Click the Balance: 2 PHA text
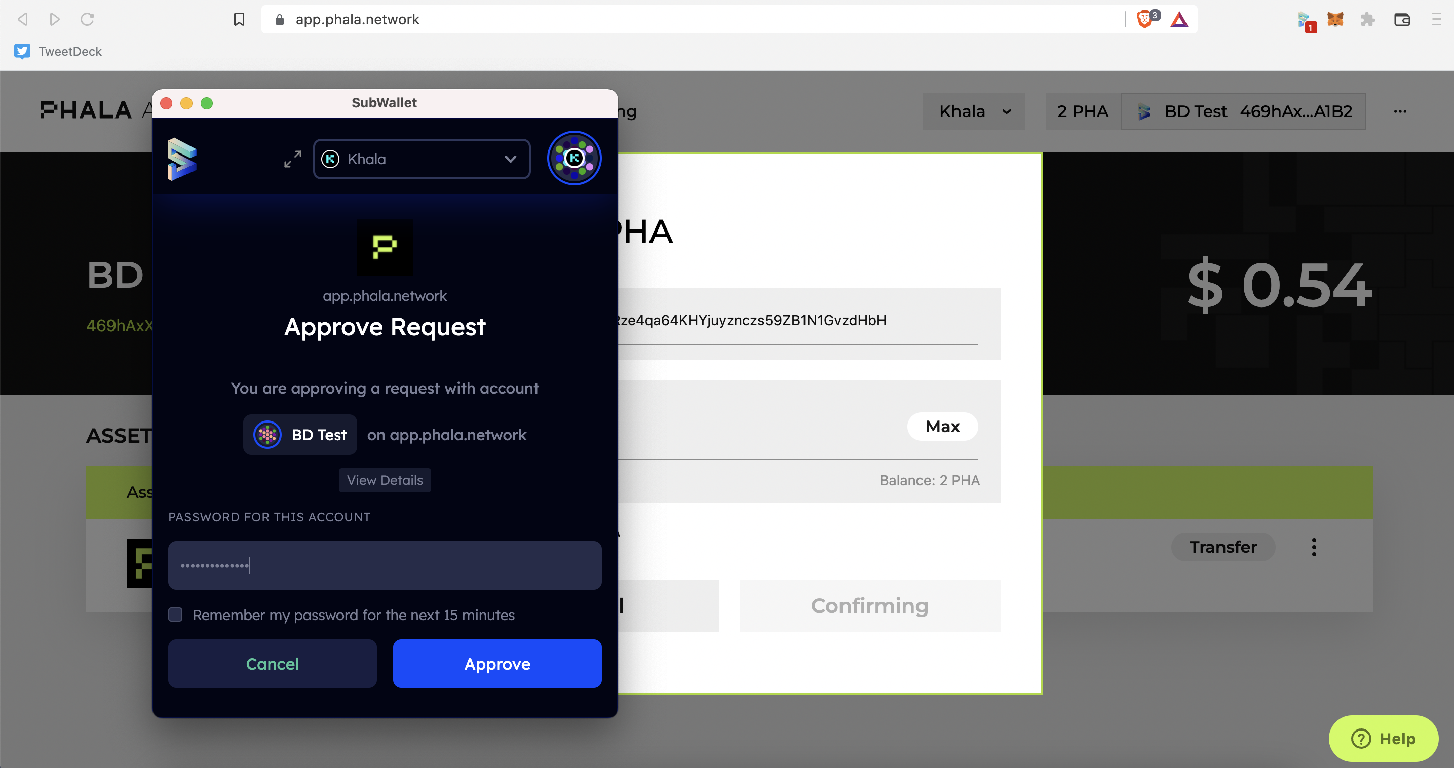1454x768 pixels. pyautogui.click(x=930, y=480)
